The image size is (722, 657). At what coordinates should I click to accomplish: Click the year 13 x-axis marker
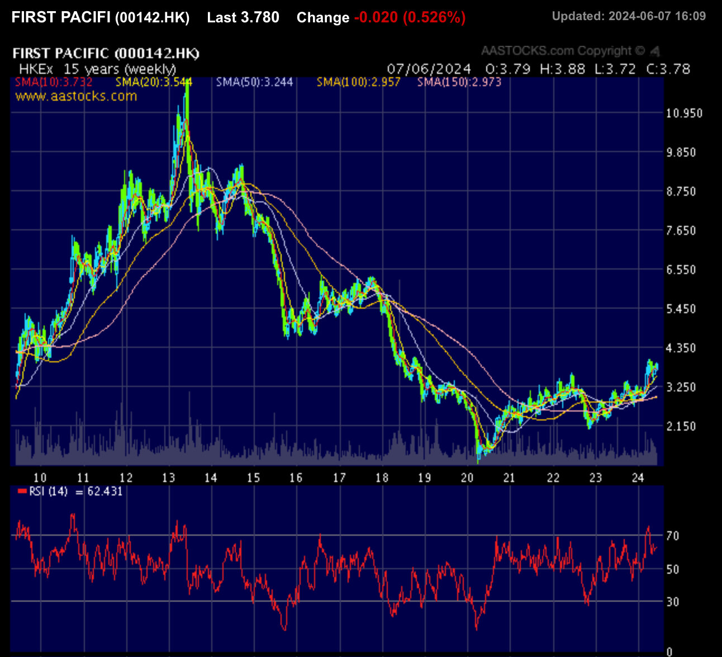pos(168,478)
